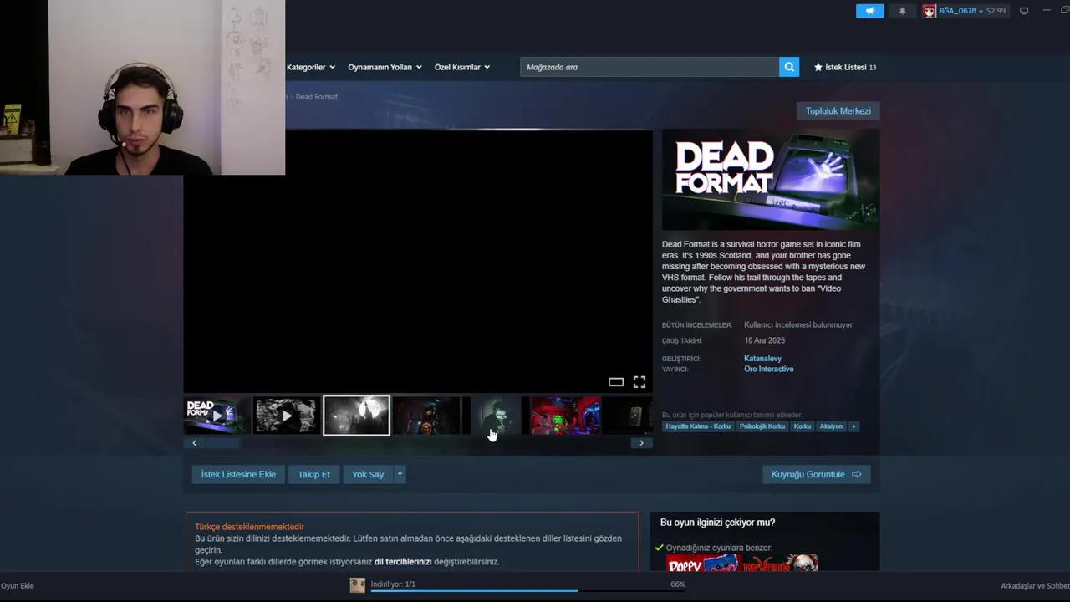Click Oyun Ekle in the bottom bar
Screen dimensions: 1070x602
[18, 586]
